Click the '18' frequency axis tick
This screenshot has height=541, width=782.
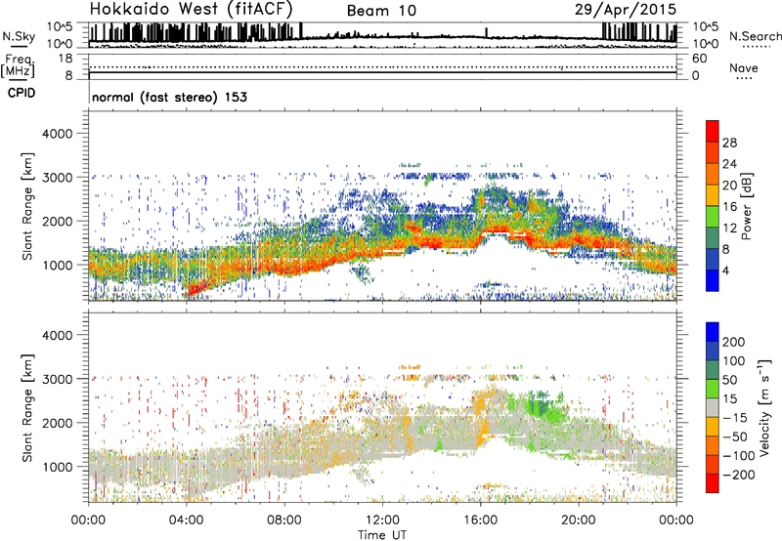click(x=65, y=59)
